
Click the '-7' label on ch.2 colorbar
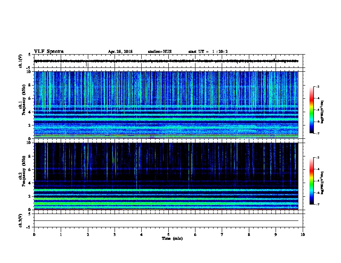point(318,205)
